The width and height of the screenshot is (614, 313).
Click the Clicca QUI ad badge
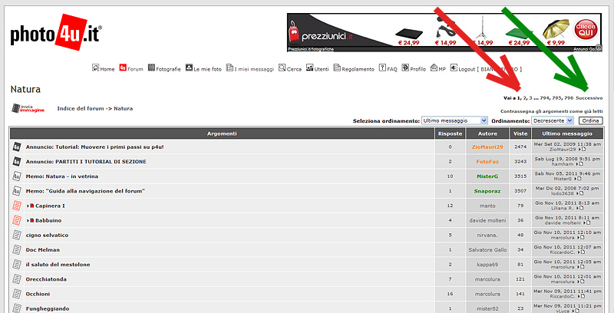[x=586, y=31]
